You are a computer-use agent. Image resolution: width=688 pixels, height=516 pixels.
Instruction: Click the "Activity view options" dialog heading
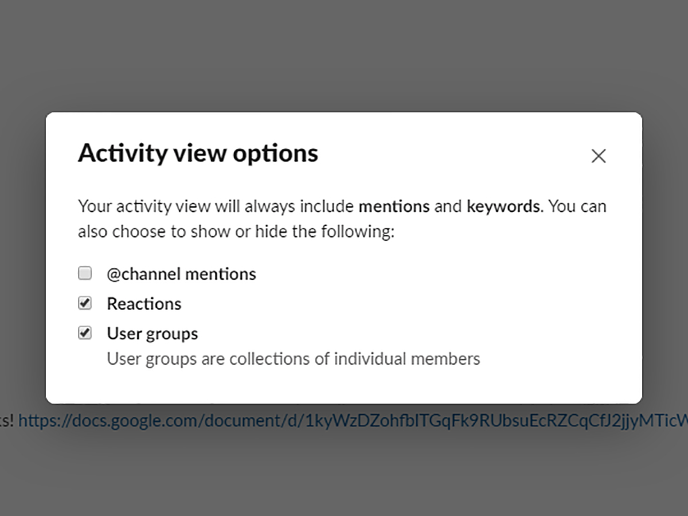[x=198, y=154]
